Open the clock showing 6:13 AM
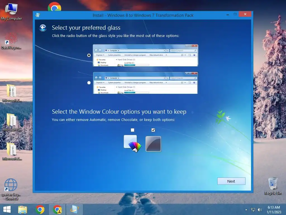Viewport: 286px width, 215px height. pyautogui.click(x=274, y=210)
